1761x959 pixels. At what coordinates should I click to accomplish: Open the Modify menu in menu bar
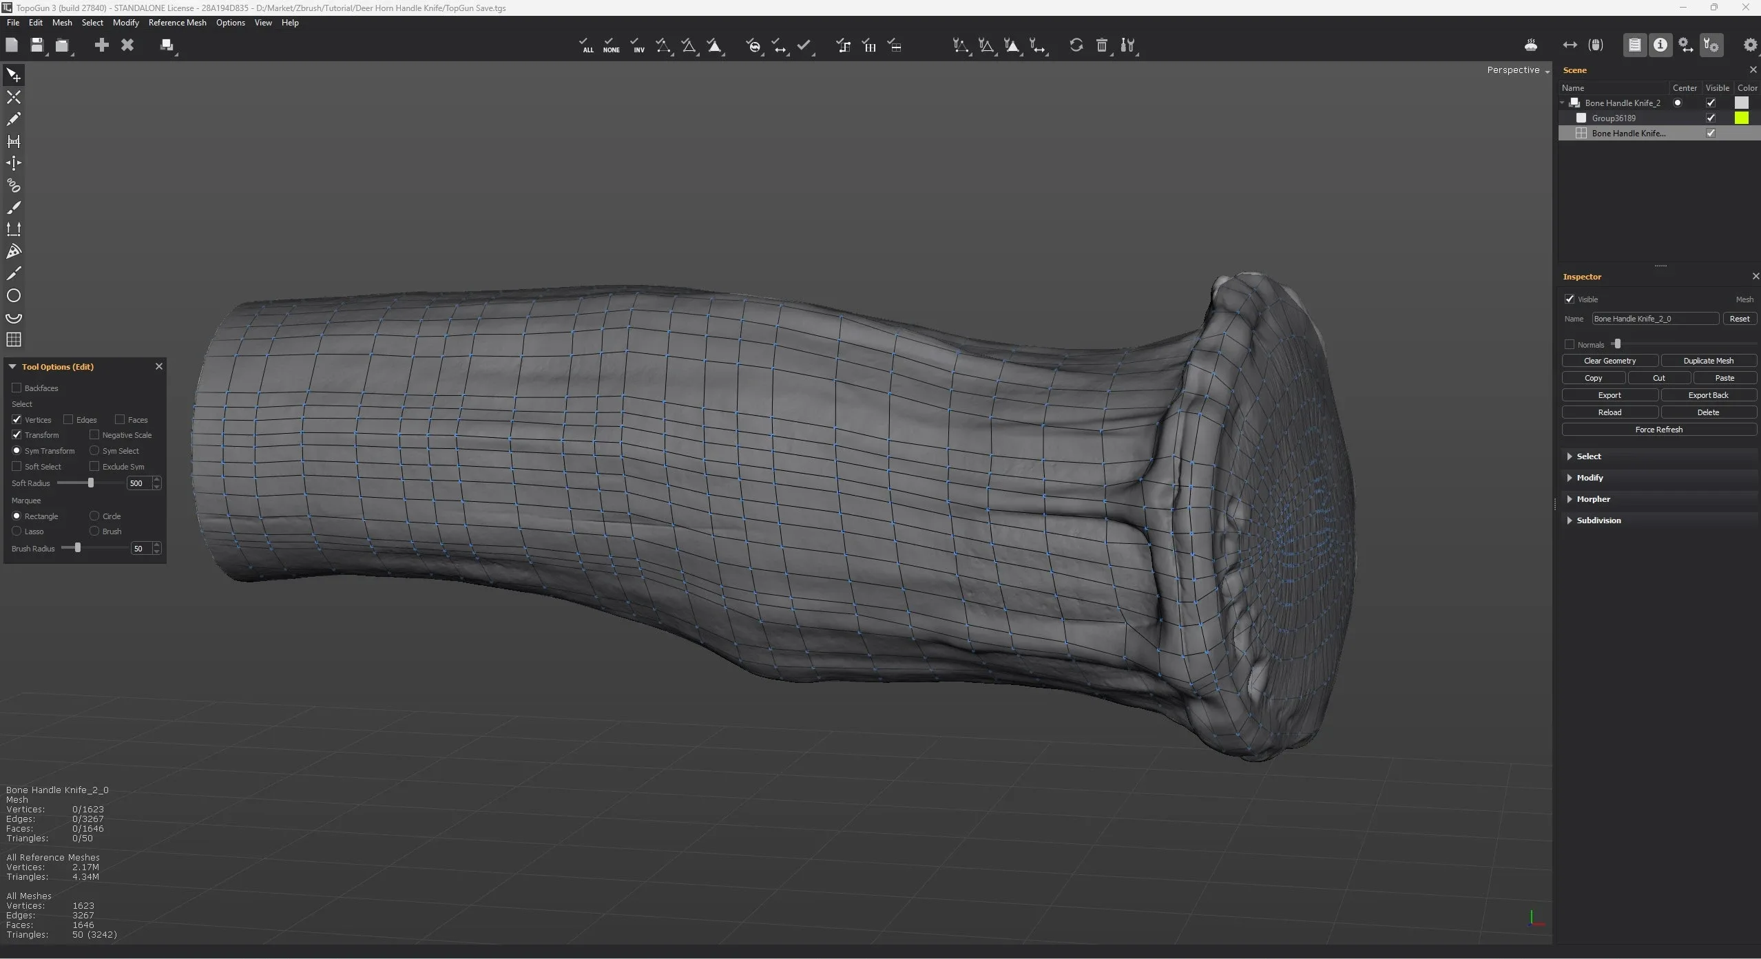125,23
